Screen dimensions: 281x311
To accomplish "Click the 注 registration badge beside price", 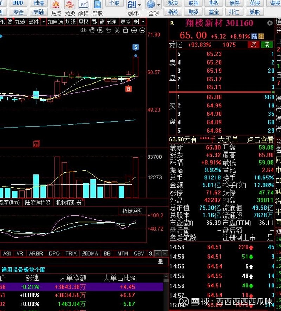I will (x=261, y=36).
